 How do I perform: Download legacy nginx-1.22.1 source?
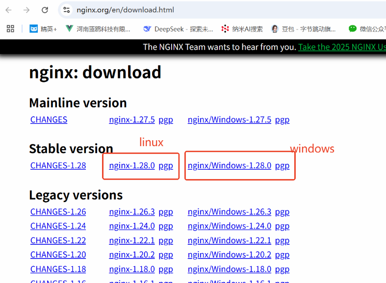(132, 240)
